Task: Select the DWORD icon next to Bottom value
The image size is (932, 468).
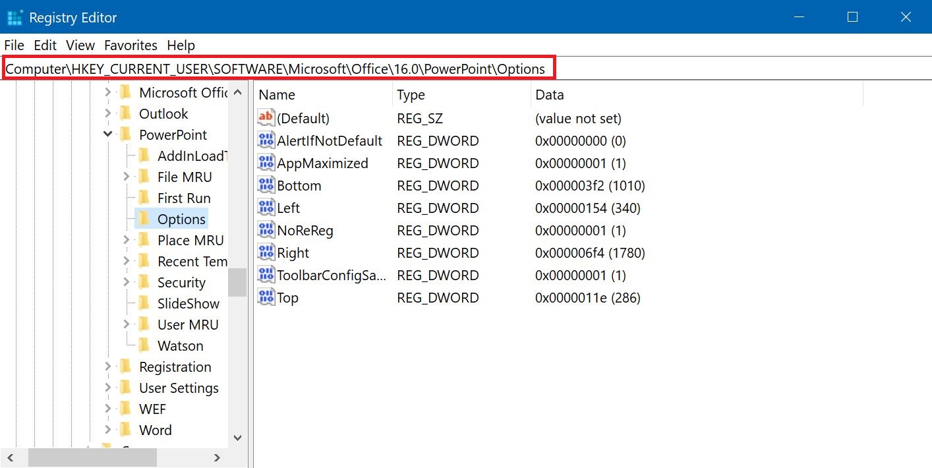Action: [266, 185]
